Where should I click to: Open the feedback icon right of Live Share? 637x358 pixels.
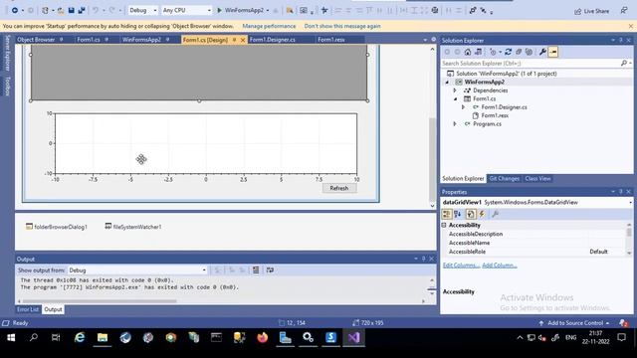coord(624,11)
